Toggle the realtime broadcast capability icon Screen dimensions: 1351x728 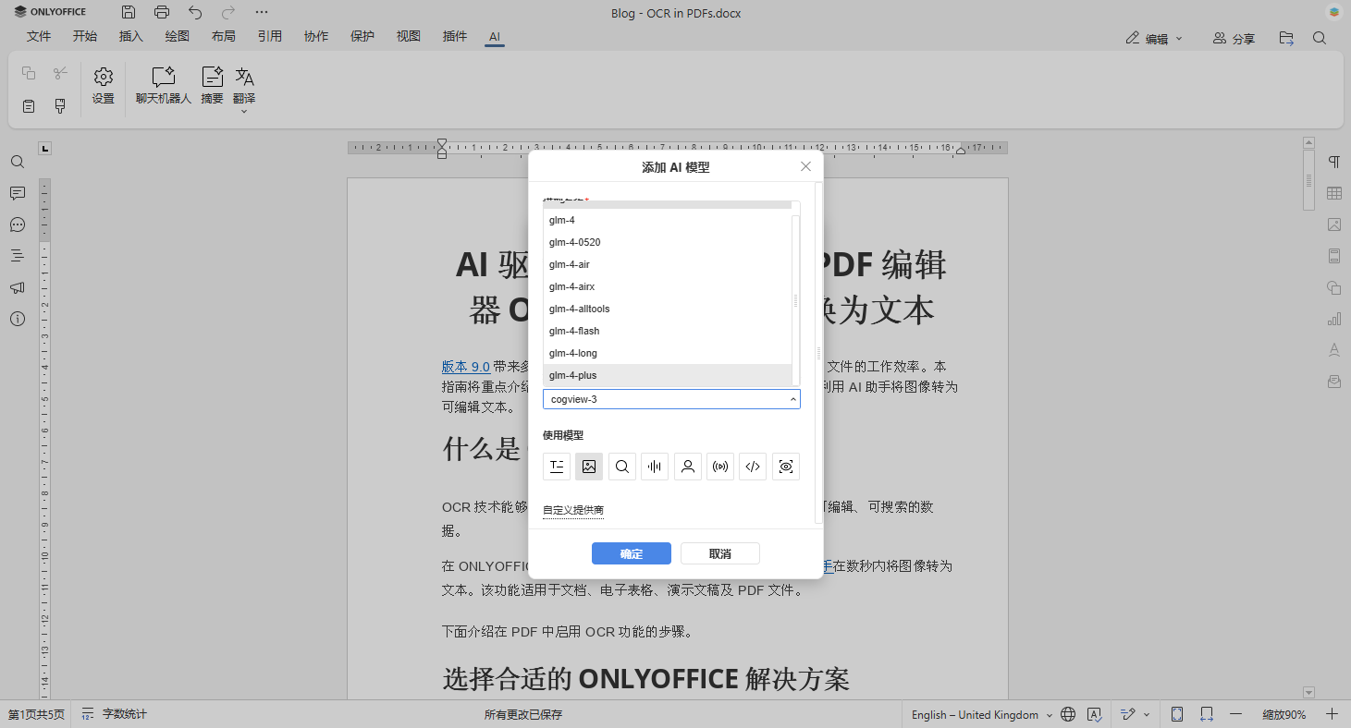pos(720,467)
